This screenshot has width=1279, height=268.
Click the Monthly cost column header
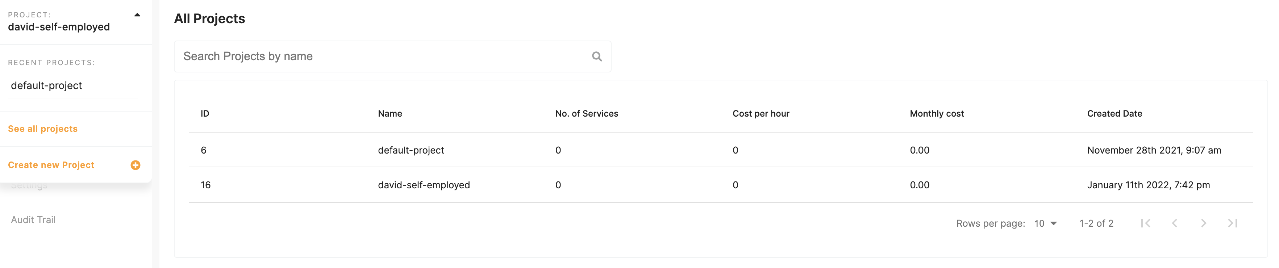click(936, 114)
